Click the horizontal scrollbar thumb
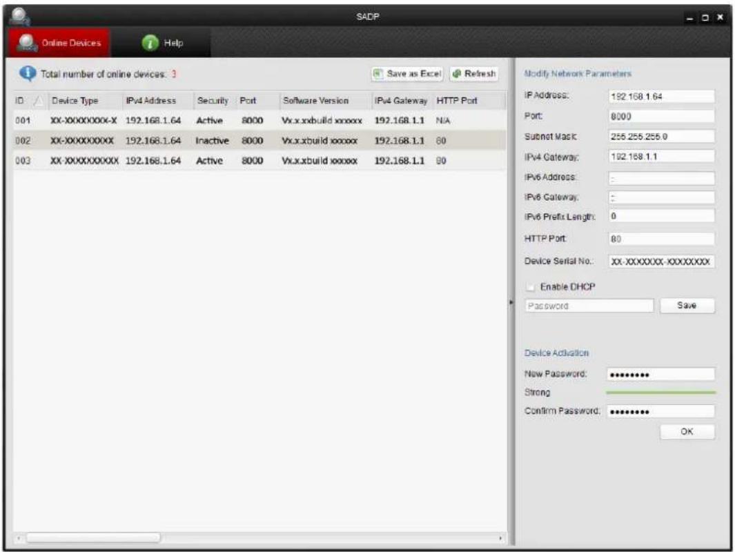The width and height of the screenshot is (735, 552). tap(93, 538)
